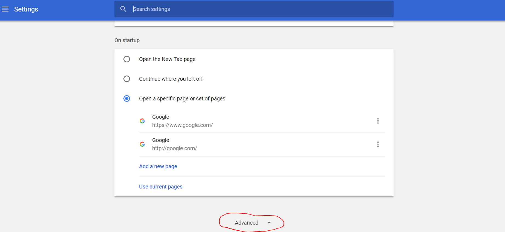
Task: Click the Google title above http://google.com/
Action: point(160,140)
